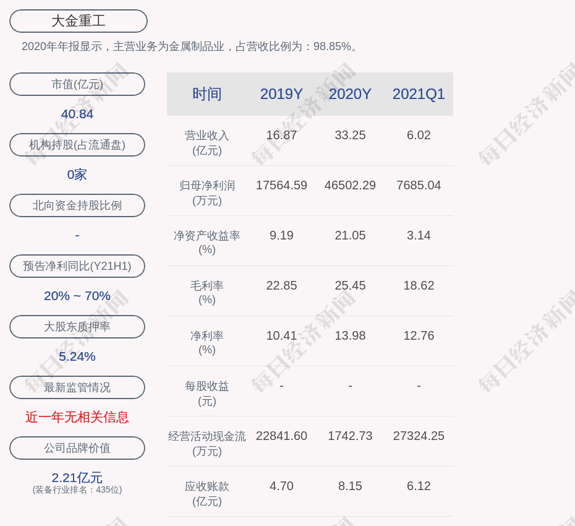Click the red 近一年无相关信息 text
This screenshot has height=526, width=575.
[77, 417]
